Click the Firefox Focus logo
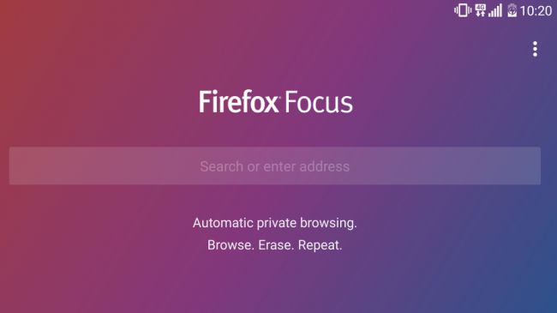The height and width of the screenshot is (313, 557). point(276,102)
